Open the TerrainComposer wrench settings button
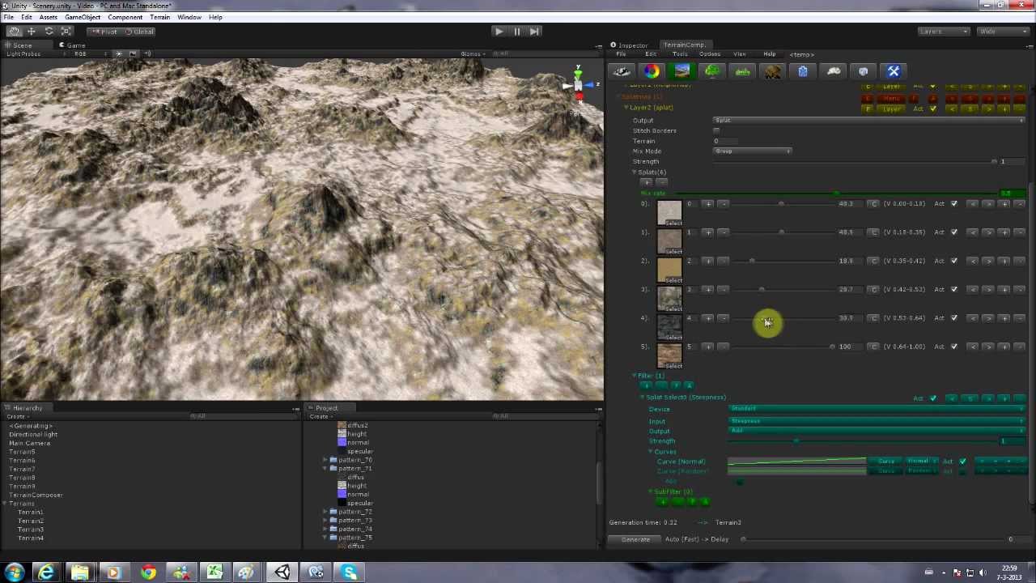1036x583 pixels. 894,71
